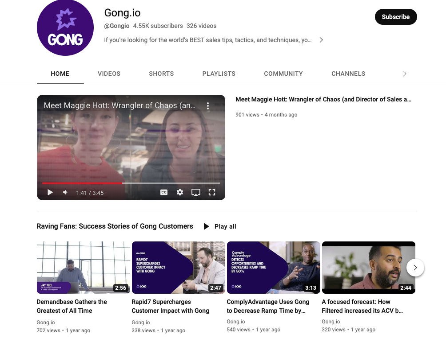This screenshot has width=446, height=342.
Task: Open the Videos tab
Action: coord(109,74)
